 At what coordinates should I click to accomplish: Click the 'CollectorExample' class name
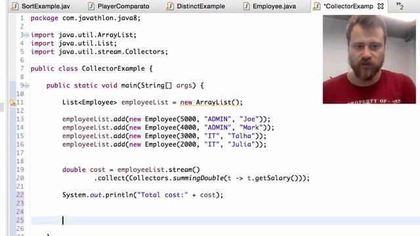114,68
